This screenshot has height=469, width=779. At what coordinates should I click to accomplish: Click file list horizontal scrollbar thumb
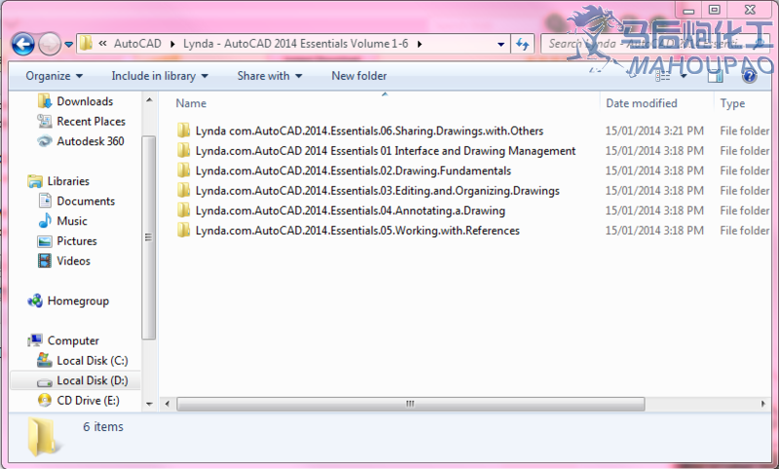[x=410, y=404]
